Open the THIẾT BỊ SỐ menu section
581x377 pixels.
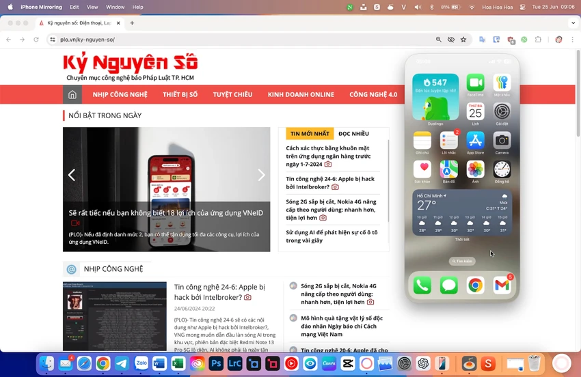(x=180, y=94)
